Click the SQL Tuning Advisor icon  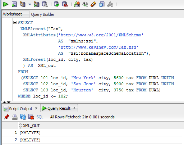45,4
